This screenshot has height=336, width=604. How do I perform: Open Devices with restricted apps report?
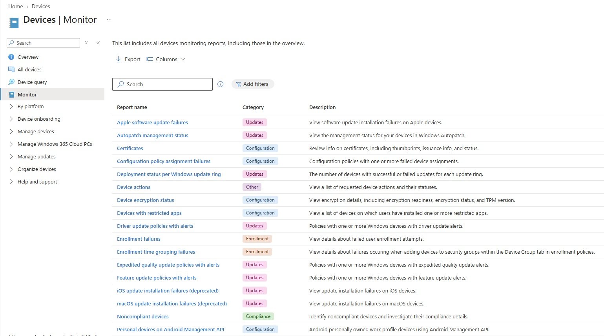click(149, 213)
